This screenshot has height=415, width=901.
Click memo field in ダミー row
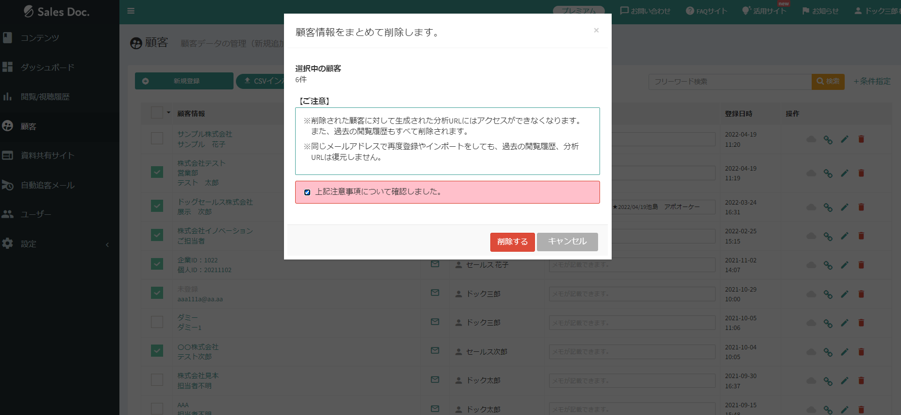tap(632, 323)
